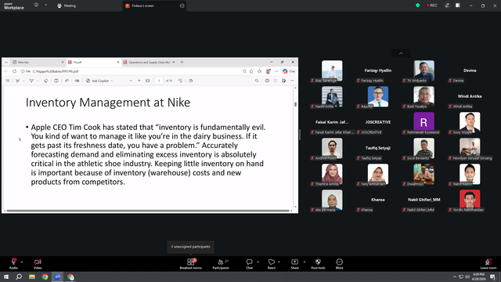501x282 pixels.
Task: Click the PDF print icon
Action: tap(267, 81)
